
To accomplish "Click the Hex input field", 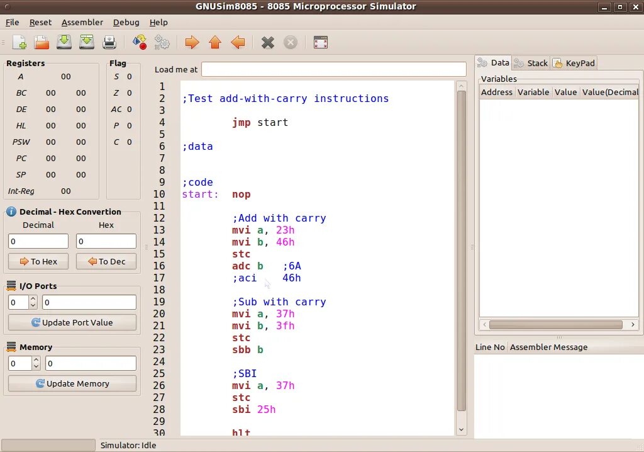I will pyautogui.click(x=106, y=241).
